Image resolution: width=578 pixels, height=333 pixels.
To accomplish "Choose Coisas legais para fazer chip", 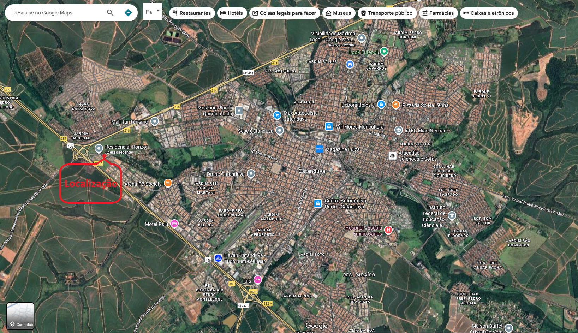I will [x=284, y=13].
